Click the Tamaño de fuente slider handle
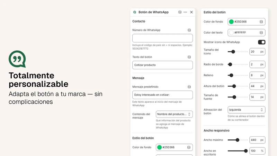277x156 pixels. 234,97
